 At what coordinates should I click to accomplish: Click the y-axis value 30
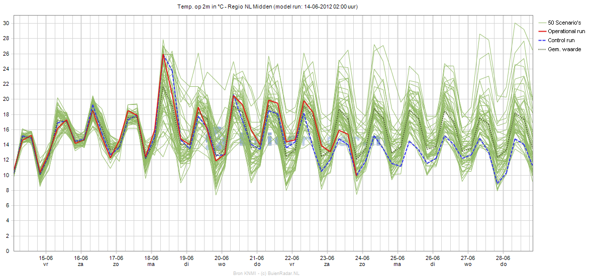coord(6,24)
